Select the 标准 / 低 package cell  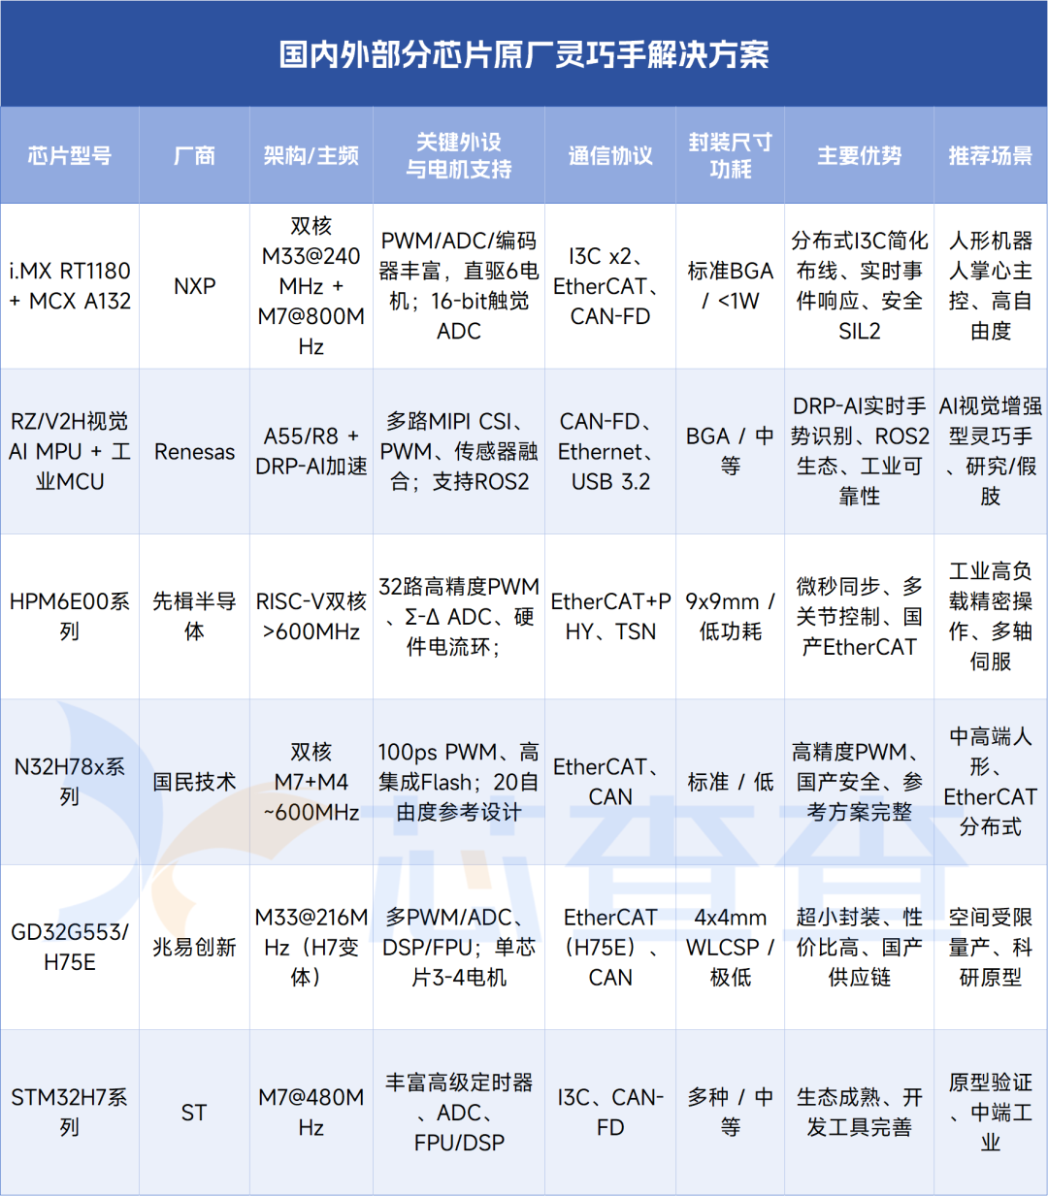click(731, 782)
